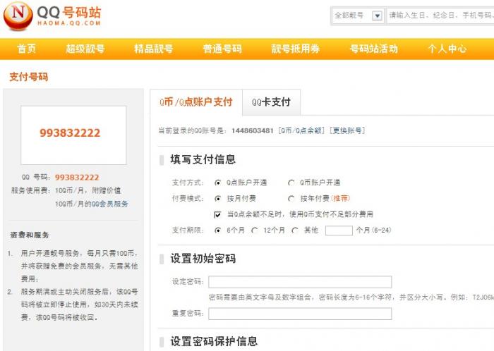494x351 pixels.
Task: Click the 设定密码 input field
Action: click(300, 282)
